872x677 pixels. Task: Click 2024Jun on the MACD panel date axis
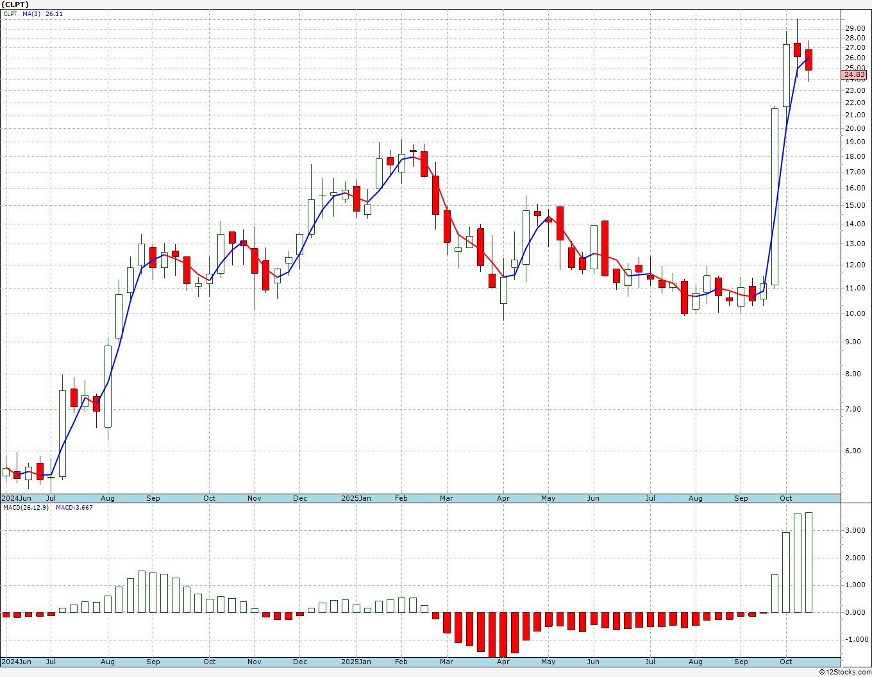click(x=17, y=662)
